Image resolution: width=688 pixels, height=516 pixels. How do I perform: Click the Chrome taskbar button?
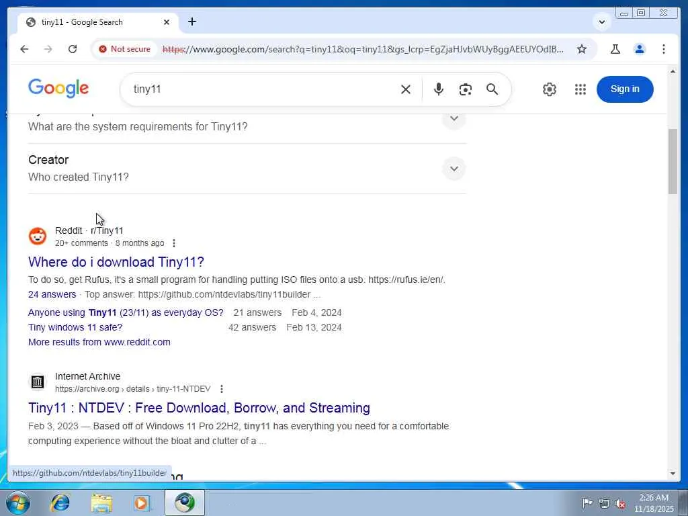coord(185,503)
